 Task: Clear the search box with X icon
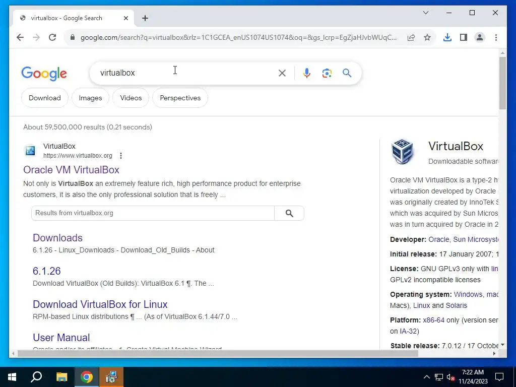pos(282,73)
